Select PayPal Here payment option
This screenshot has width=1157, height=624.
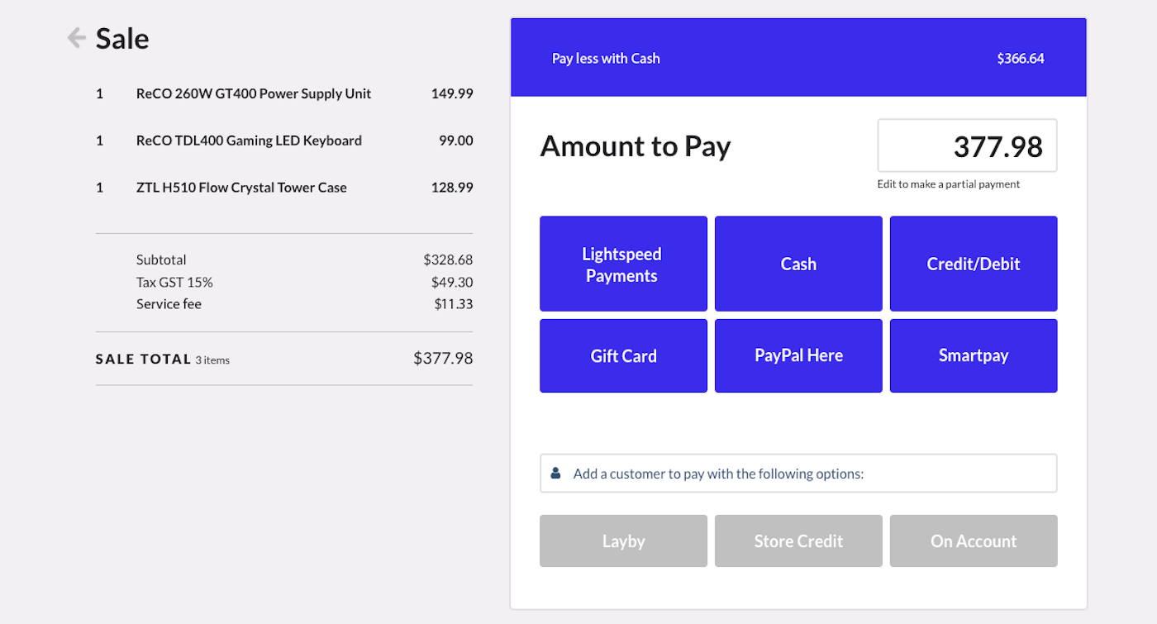coord(798,356)
